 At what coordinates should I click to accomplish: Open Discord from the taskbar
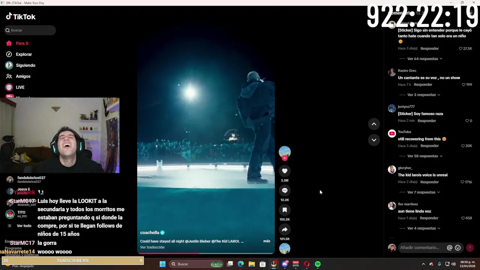[285, 264]
